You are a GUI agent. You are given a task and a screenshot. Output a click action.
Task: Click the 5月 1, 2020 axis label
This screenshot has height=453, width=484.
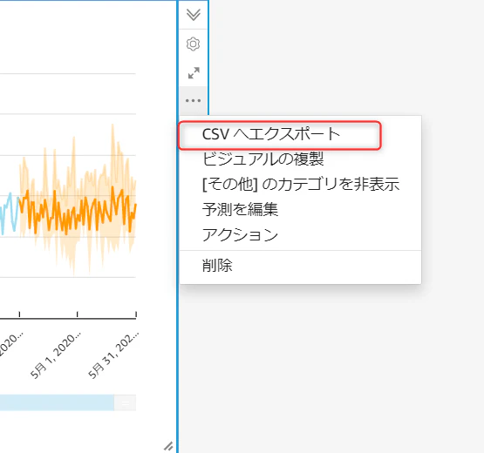(x=56, y=355)
